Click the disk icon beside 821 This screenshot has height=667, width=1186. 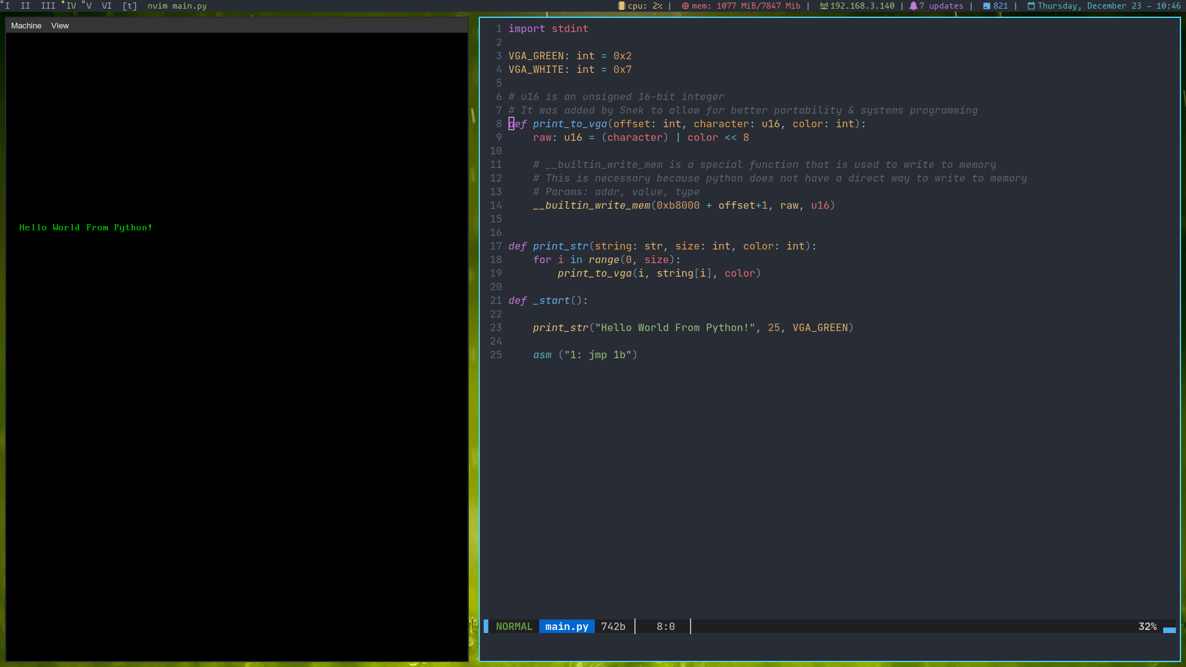tap(986, 6)
